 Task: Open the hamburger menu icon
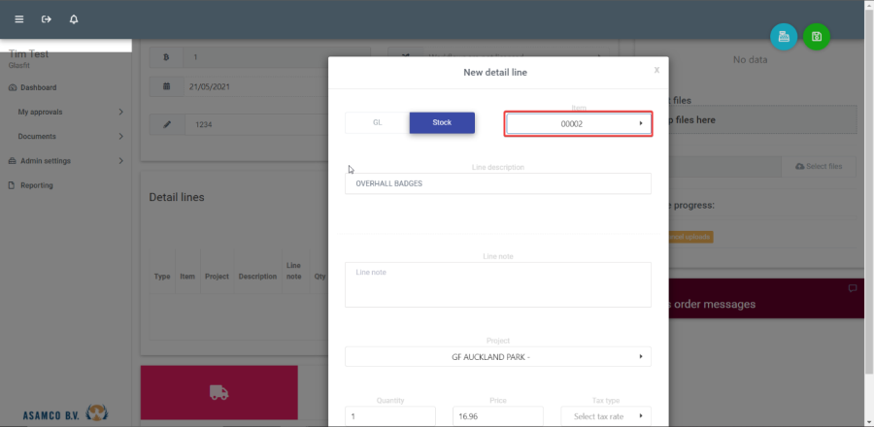(x=18, y=19)
